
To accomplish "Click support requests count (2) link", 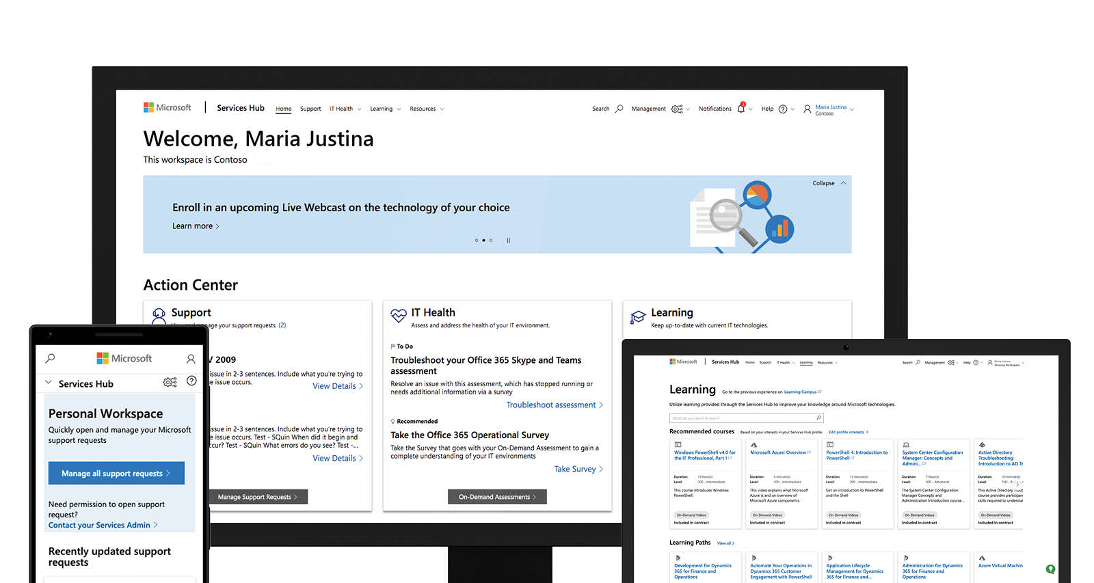I will pyautogui.click(x=282, y=325).
